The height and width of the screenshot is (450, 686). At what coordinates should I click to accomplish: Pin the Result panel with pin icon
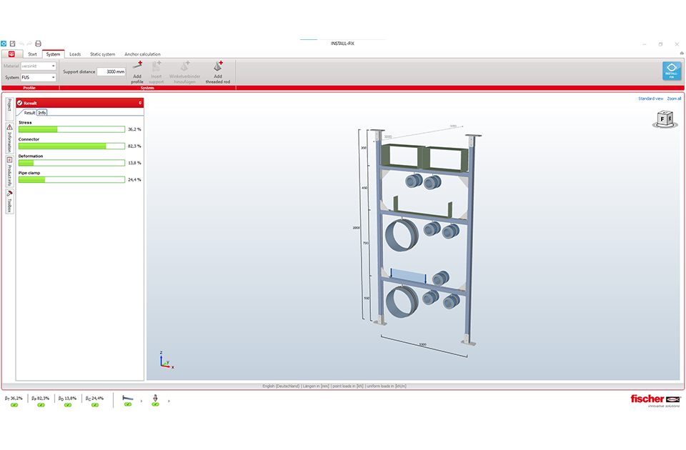click(140, 103)
